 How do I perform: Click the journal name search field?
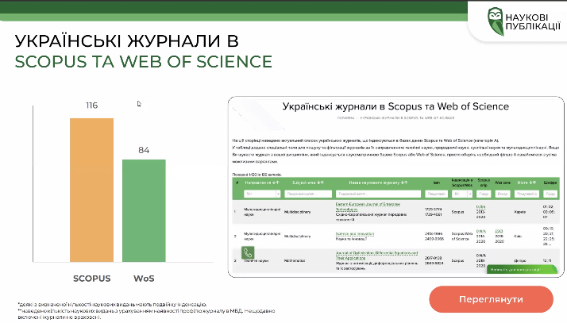[x=377, y=193]
